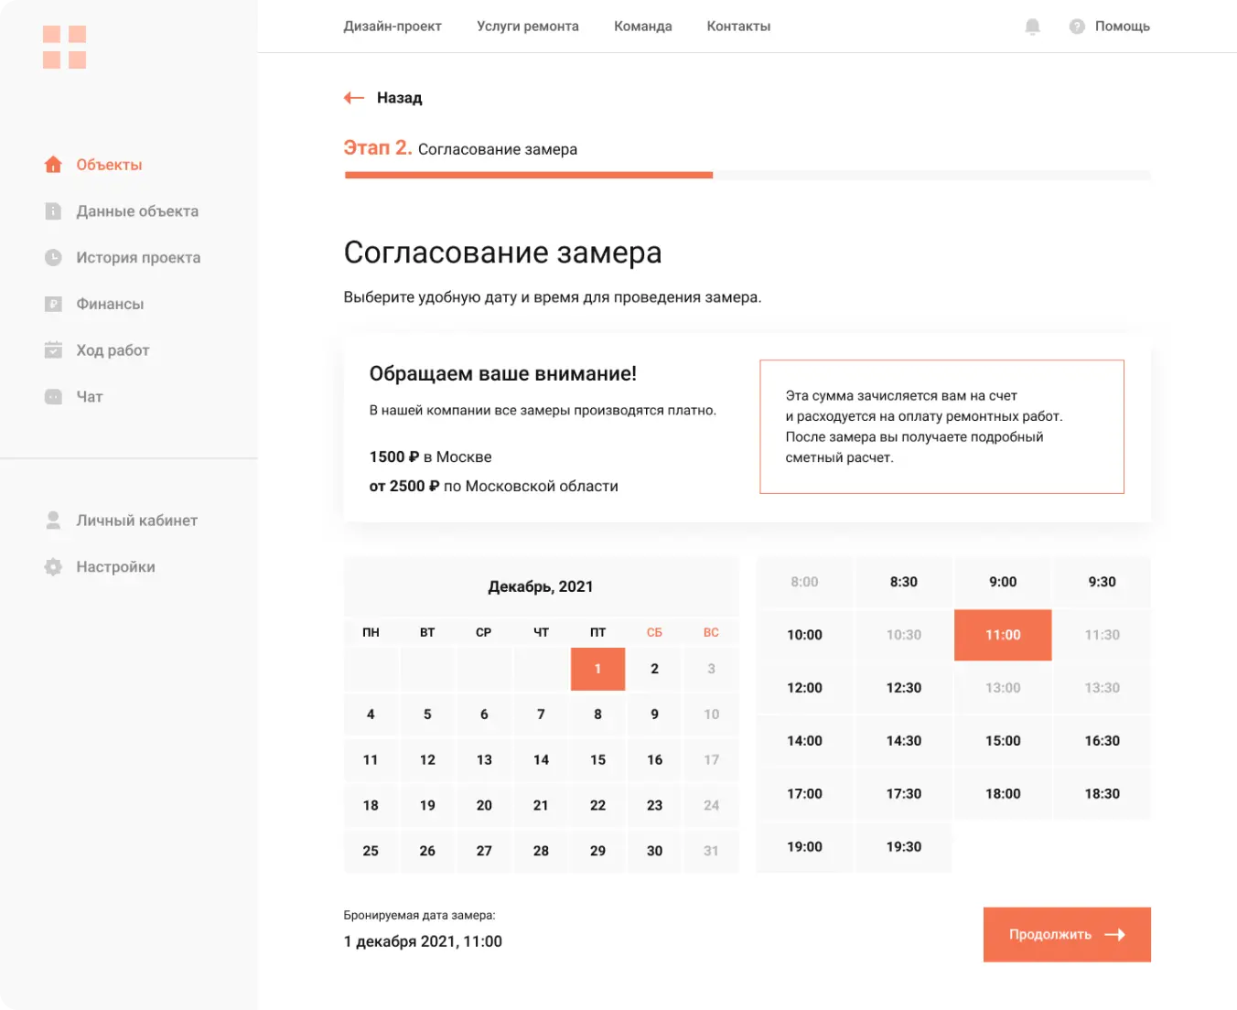
Task: Pick calendar date 23
Action: pyautogui.click(x=654, y=805)
